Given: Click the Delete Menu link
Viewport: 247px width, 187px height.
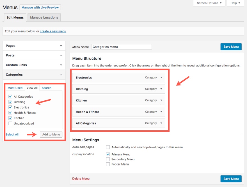Looking at the screenshot, I should click(x=81, y=179).
